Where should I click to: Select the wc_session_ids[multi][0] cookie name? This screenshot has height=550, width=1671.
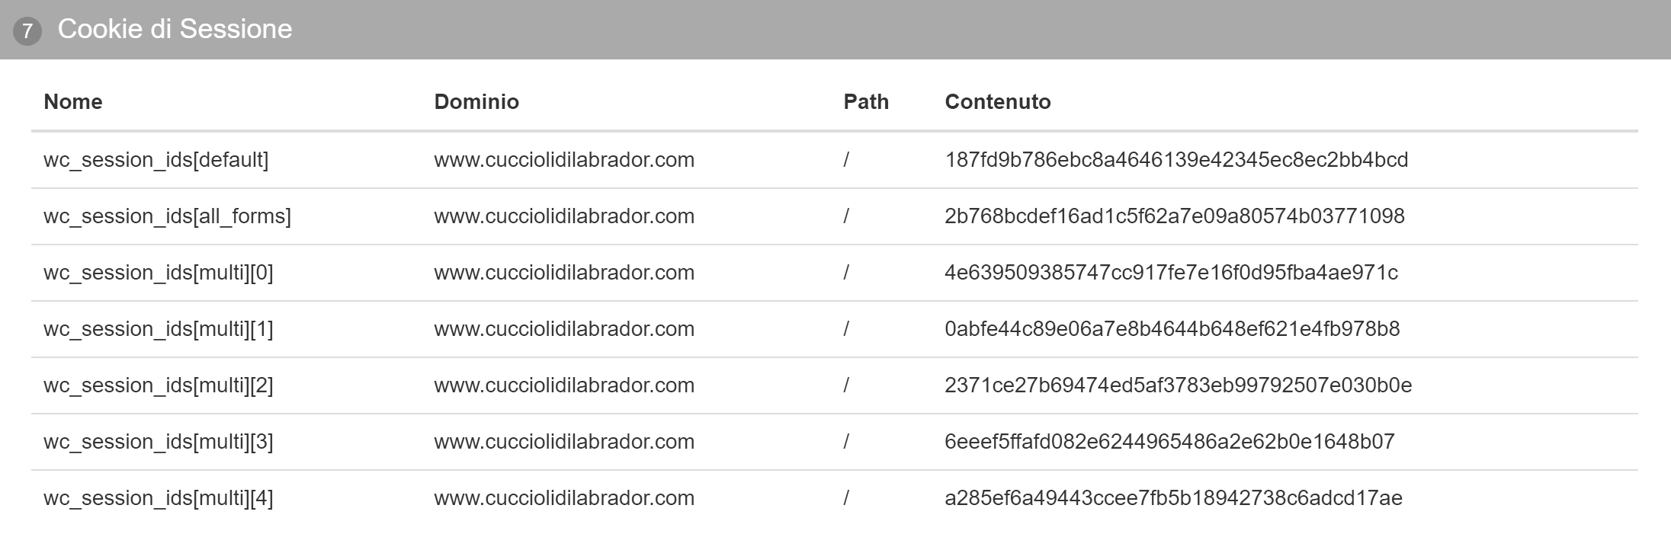pos(159,273)
